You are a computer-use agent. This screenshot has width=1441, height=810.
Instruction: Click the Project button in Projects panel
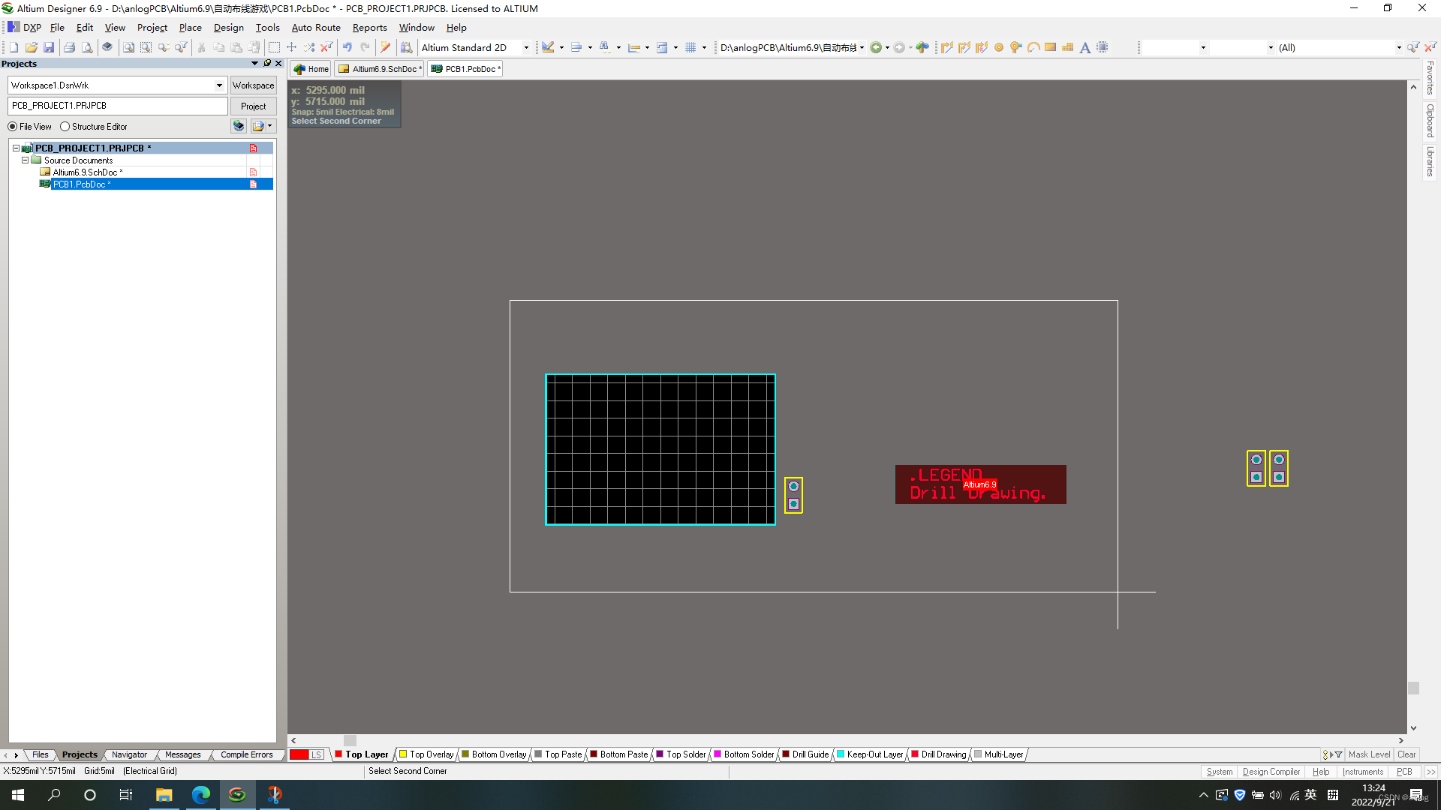click(253, 106)
